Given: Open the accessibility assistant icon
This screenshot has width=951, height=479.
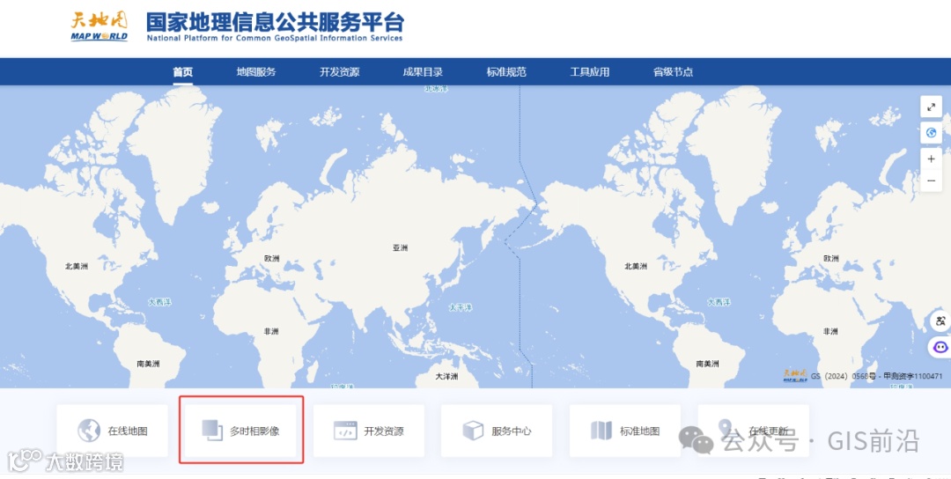Looking at the screenshot, I should coord(940,321).
